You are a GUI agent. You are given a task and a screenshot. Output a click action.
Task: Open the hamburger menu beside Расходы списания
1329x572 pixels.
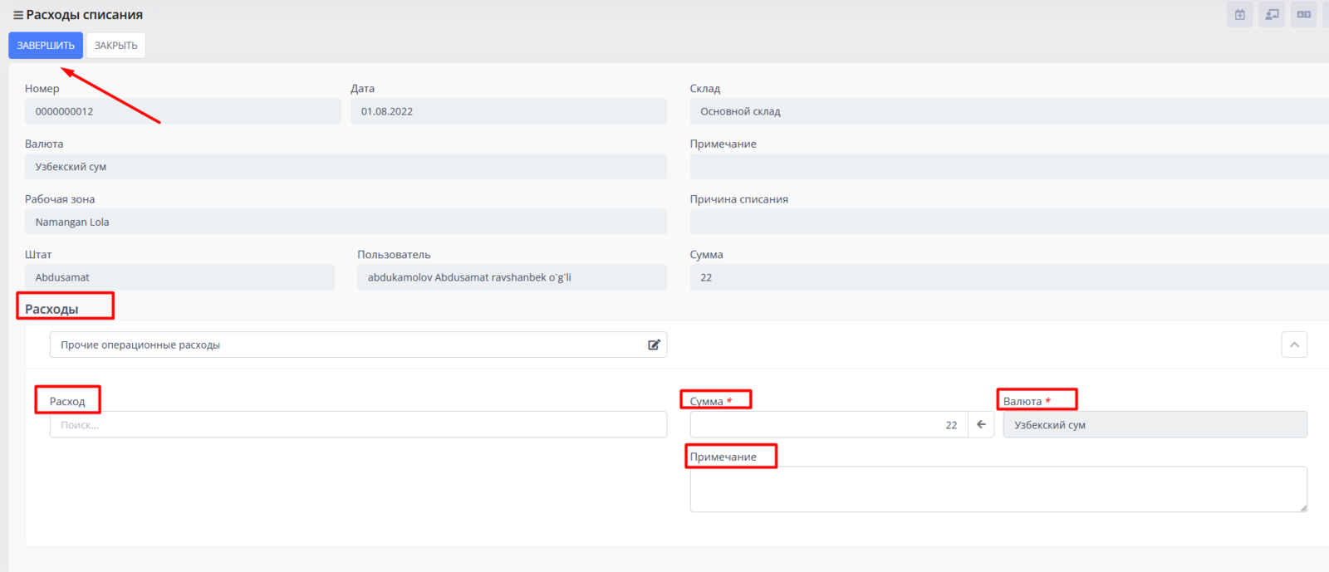pos(17,15)
